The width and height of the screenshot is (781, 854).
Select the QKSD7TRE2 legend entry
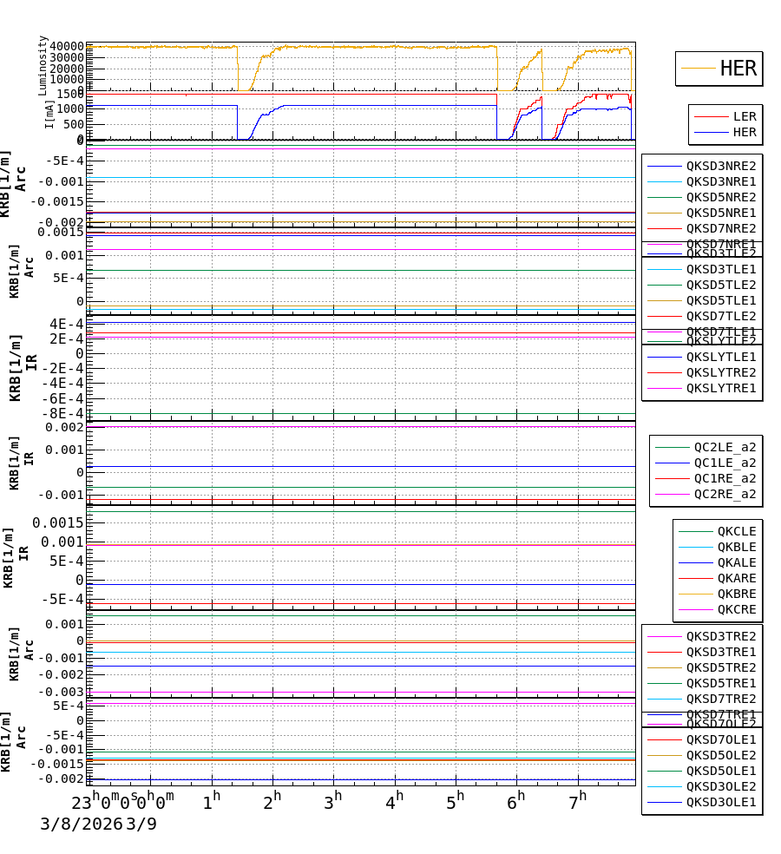tap(720, 700)
